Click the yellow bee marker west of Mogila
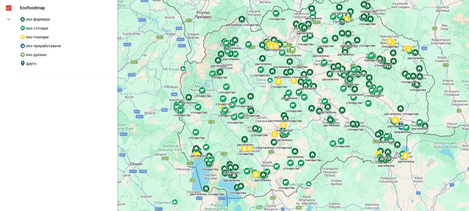The image size is (469, 211). [x=256, y=174]
